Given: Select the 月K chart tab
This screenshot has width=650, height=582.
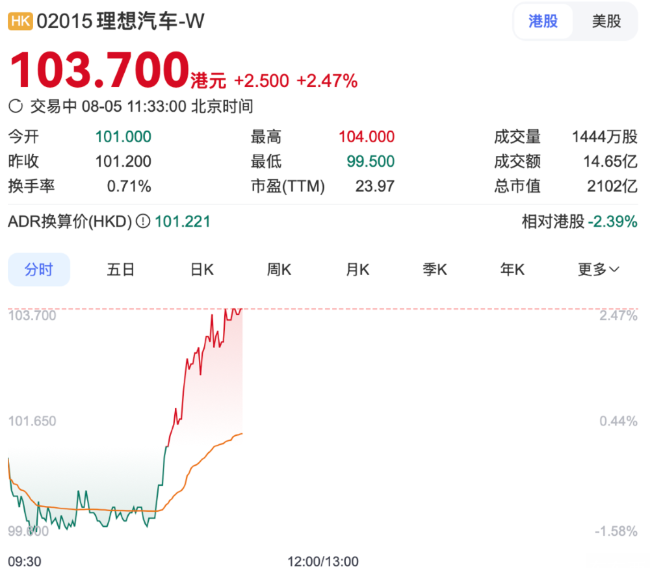Looking at the screenshot, I should (x=357, y=270).
